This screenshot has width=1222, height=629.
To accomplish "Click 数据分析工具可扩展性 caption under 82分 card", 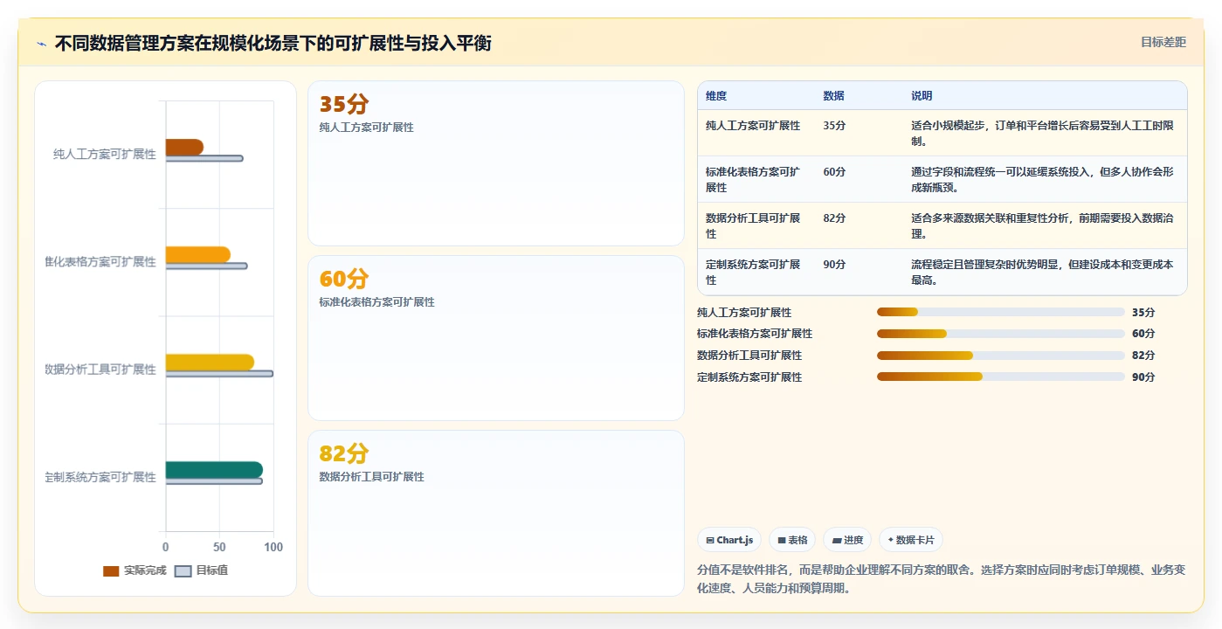I will coord(372,477).
